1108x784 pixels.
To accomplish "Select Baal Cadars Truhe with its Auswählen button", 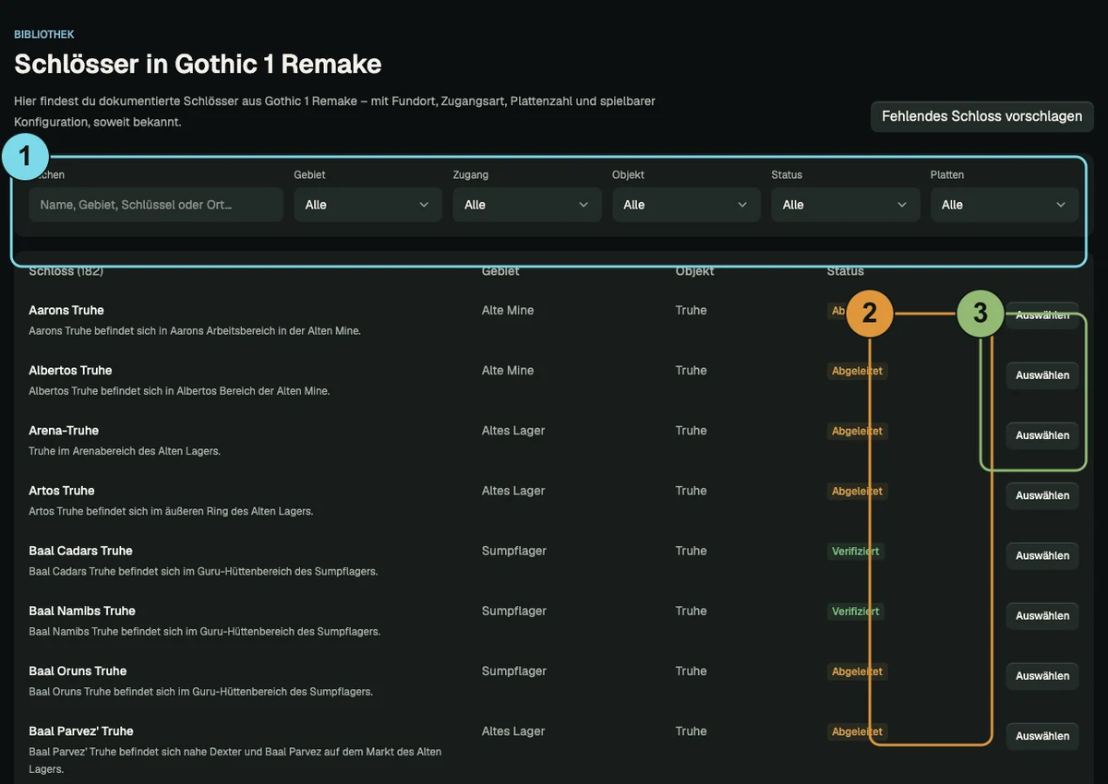I will [x=1042, y=555].
